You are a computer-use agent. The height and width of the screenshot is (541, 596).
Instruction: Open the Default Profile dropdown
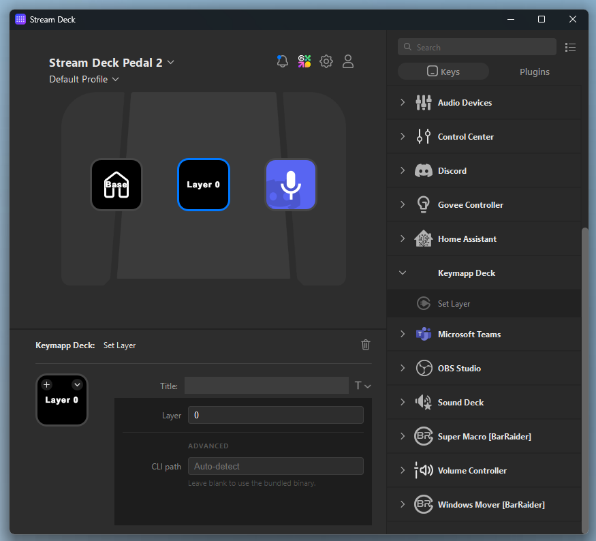pos(84,79)
